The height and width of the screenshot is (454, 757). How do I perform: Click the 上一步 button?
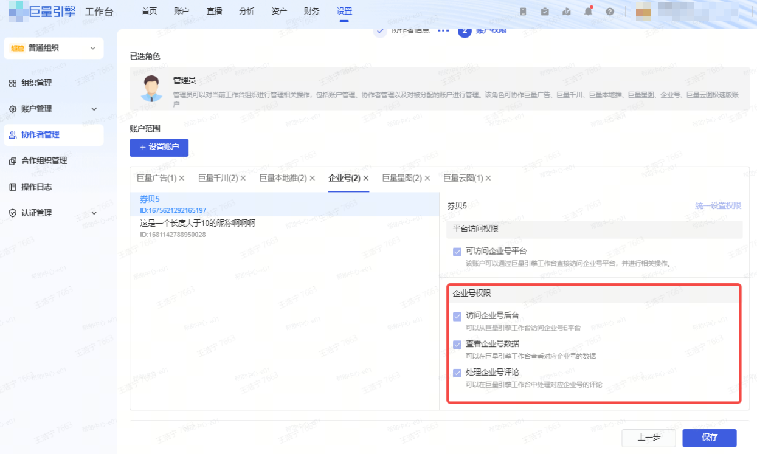pyautogui.click(x=649, y=438)
